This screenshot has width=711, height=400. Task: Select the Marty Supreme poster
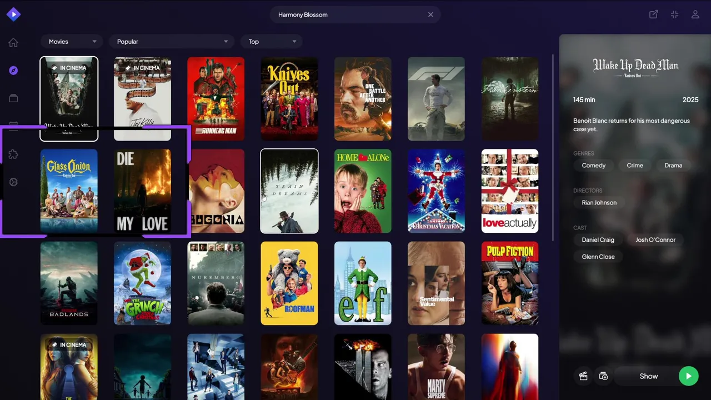click(x=437, y=367)
